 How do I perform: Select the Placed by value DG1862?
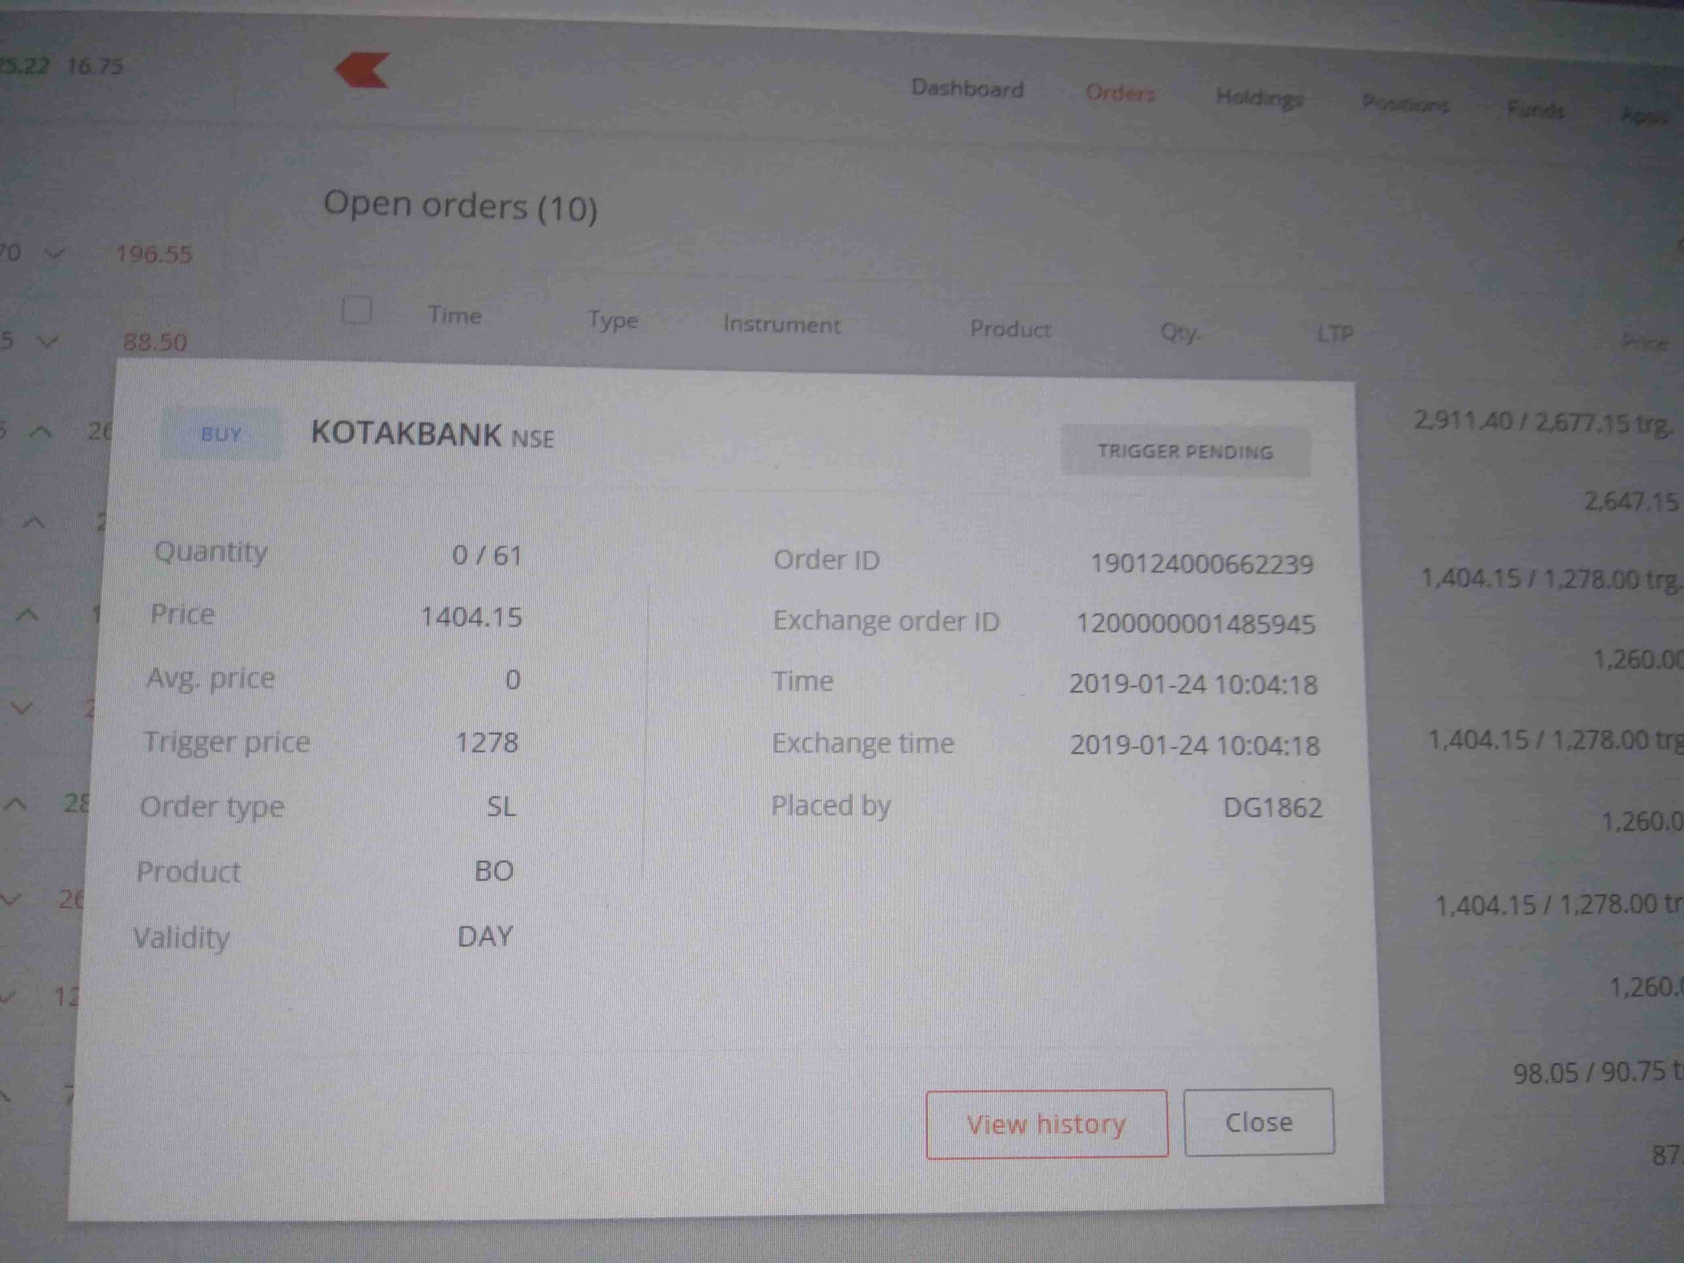click(x=1273, y=808)
